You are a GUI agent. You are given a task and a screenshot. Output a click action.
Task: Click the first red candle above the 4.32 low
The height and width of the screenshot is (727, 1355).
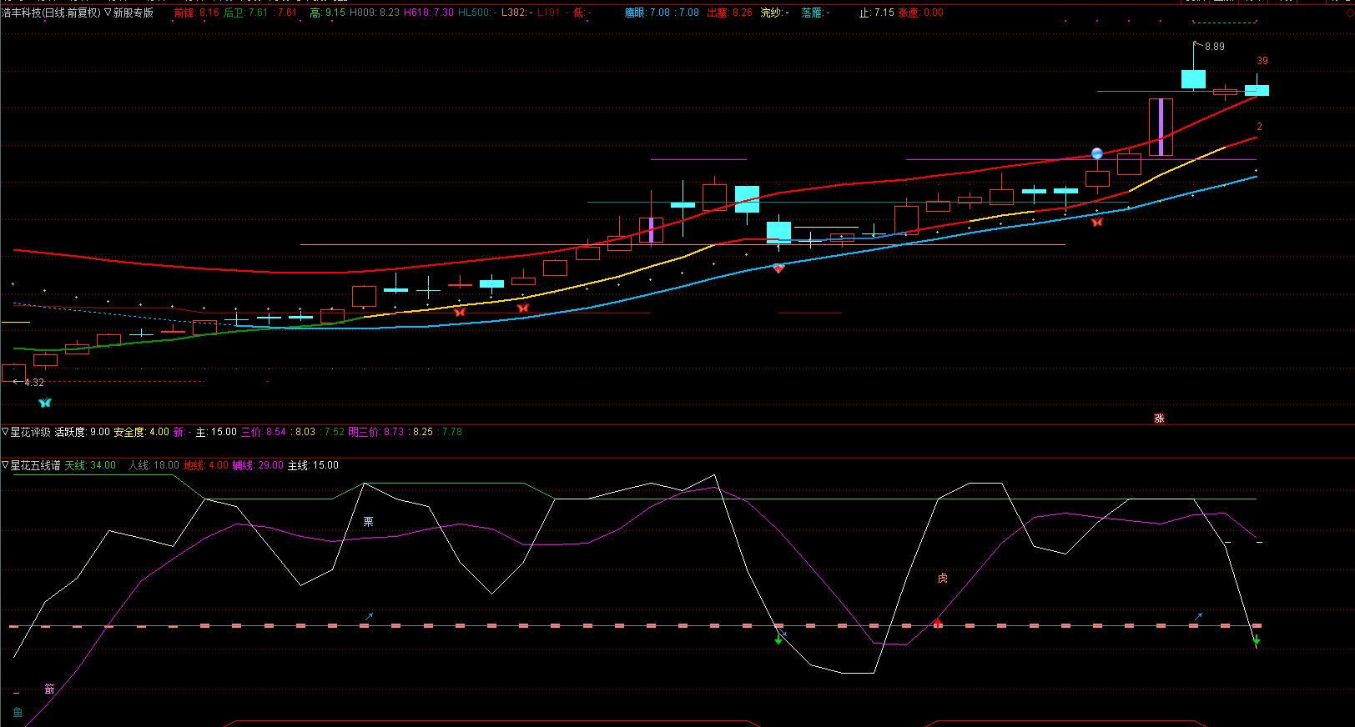pos(13,373)
